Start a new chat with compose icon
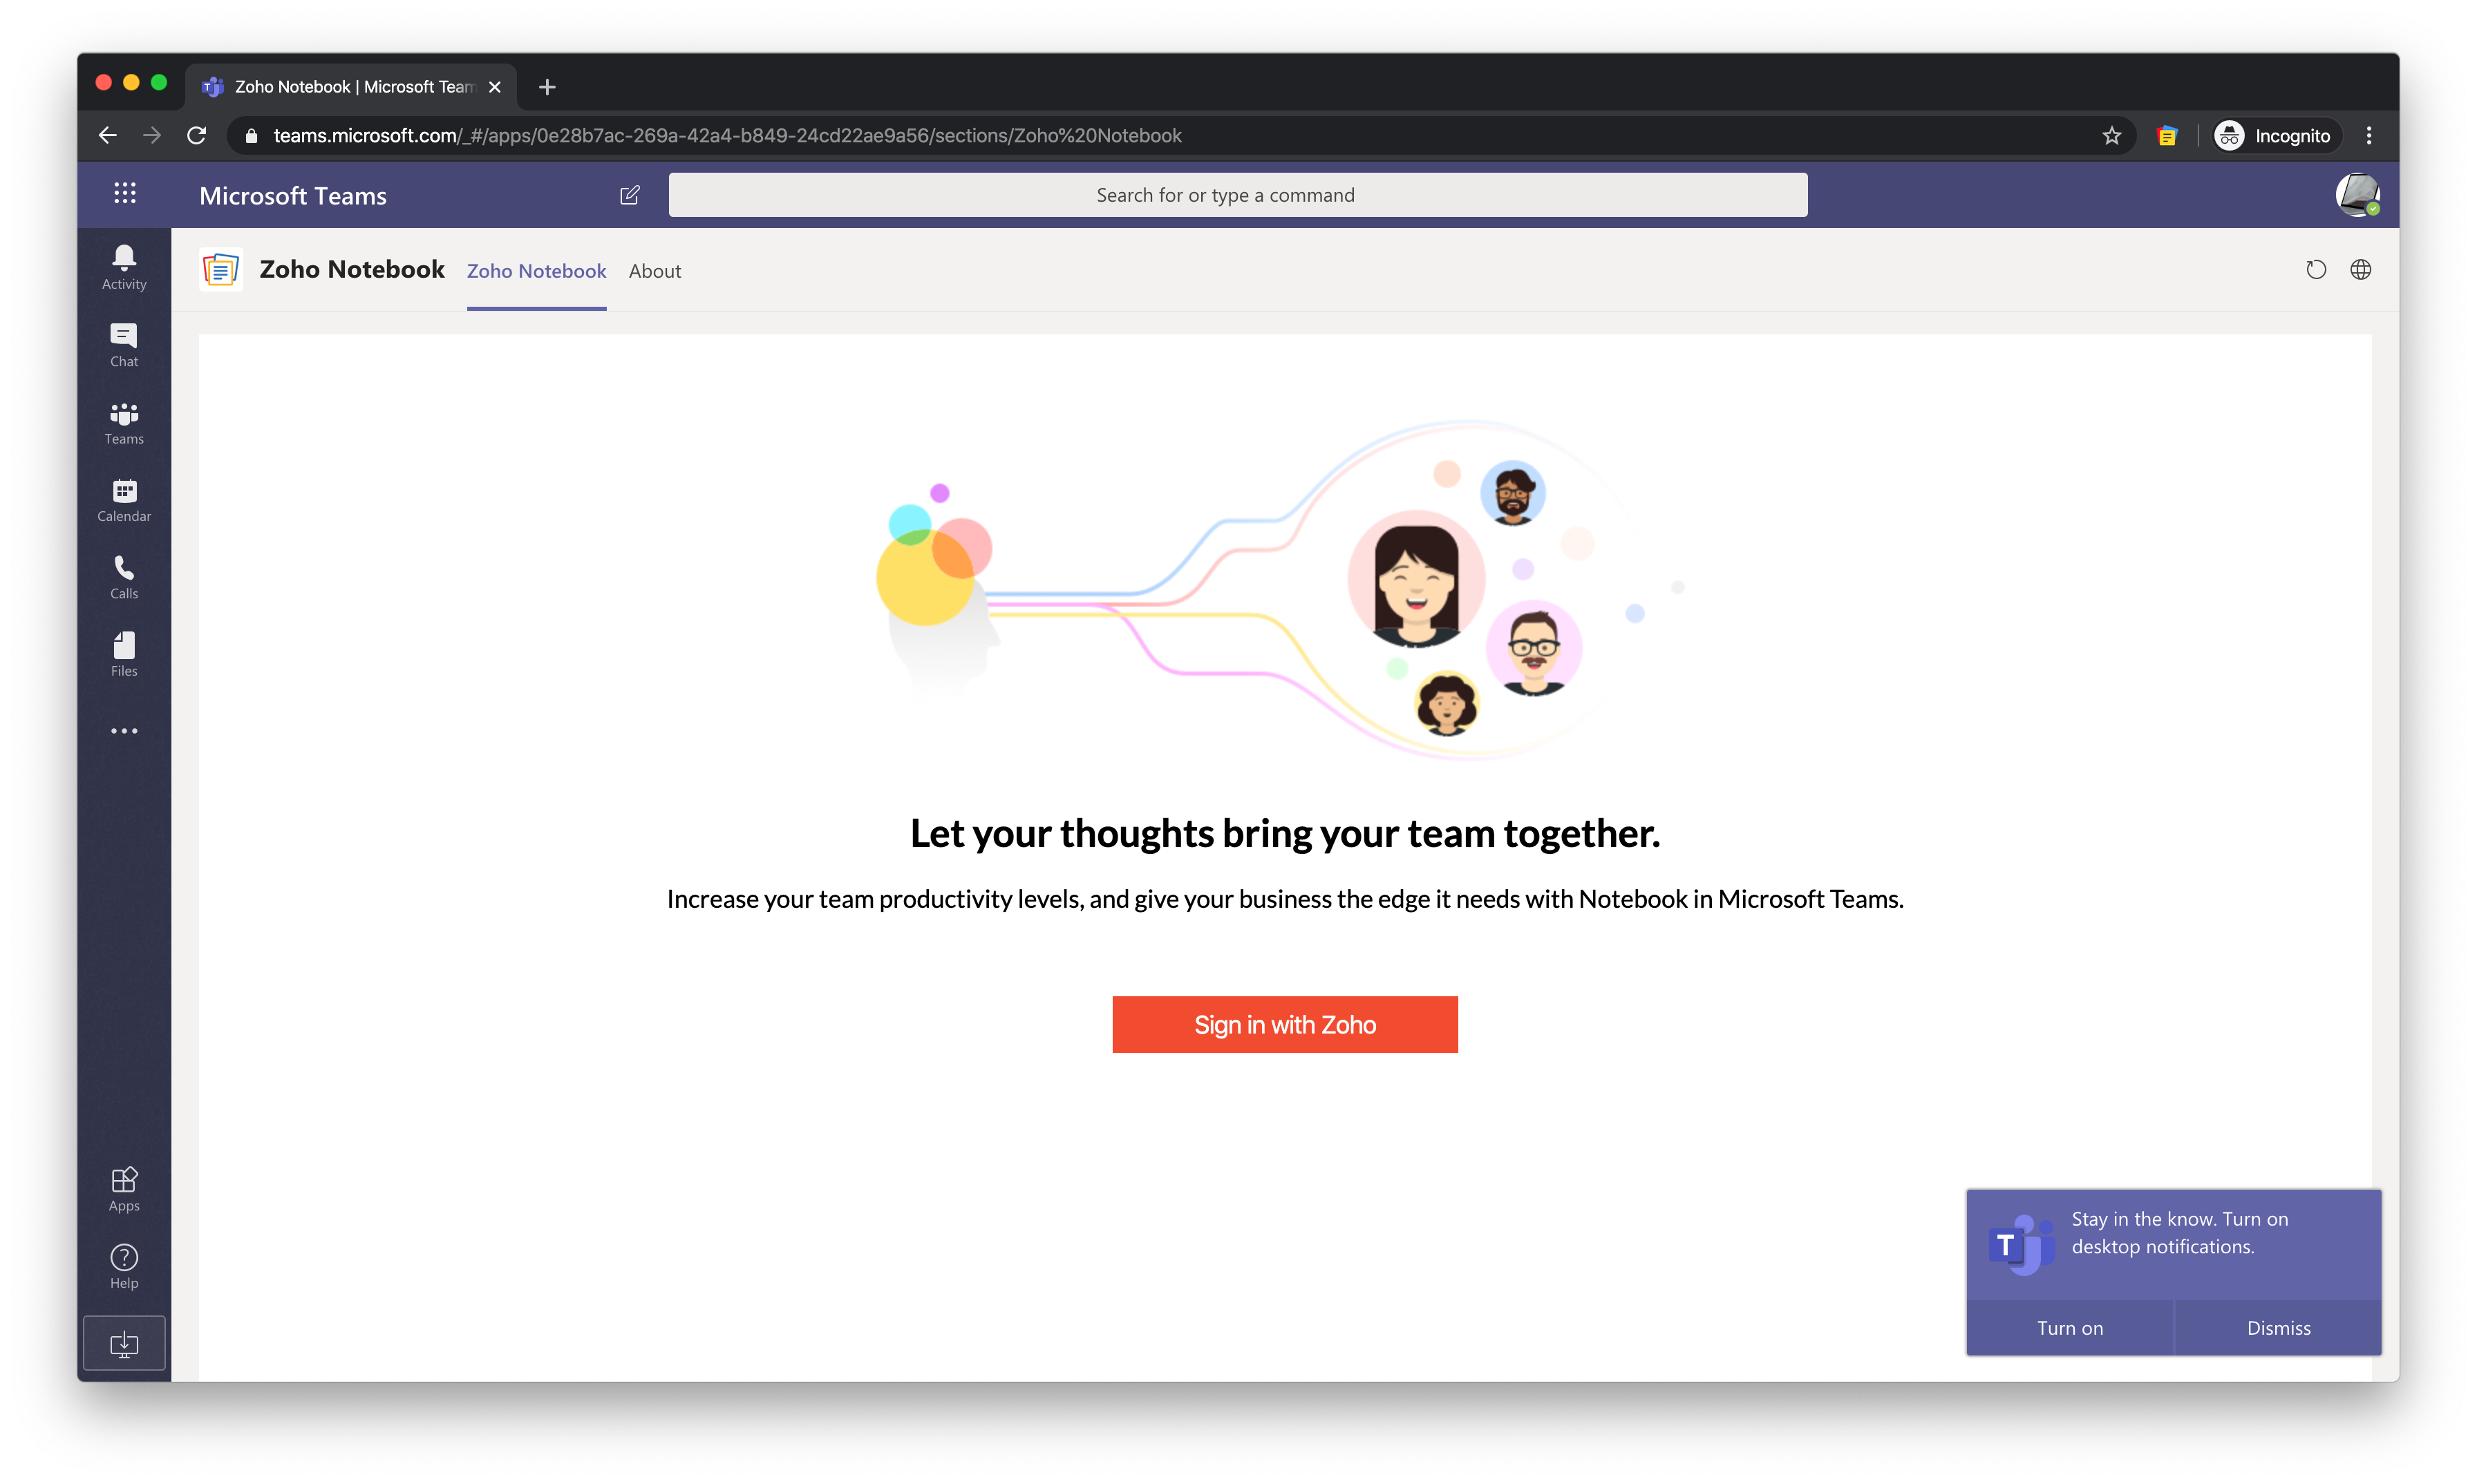 629,195
